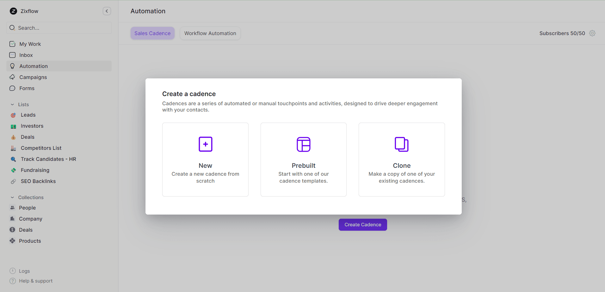The height and width of the screenshot is (292, 605).
Task: Select the New cadence option card
Action: coord(205,159)
